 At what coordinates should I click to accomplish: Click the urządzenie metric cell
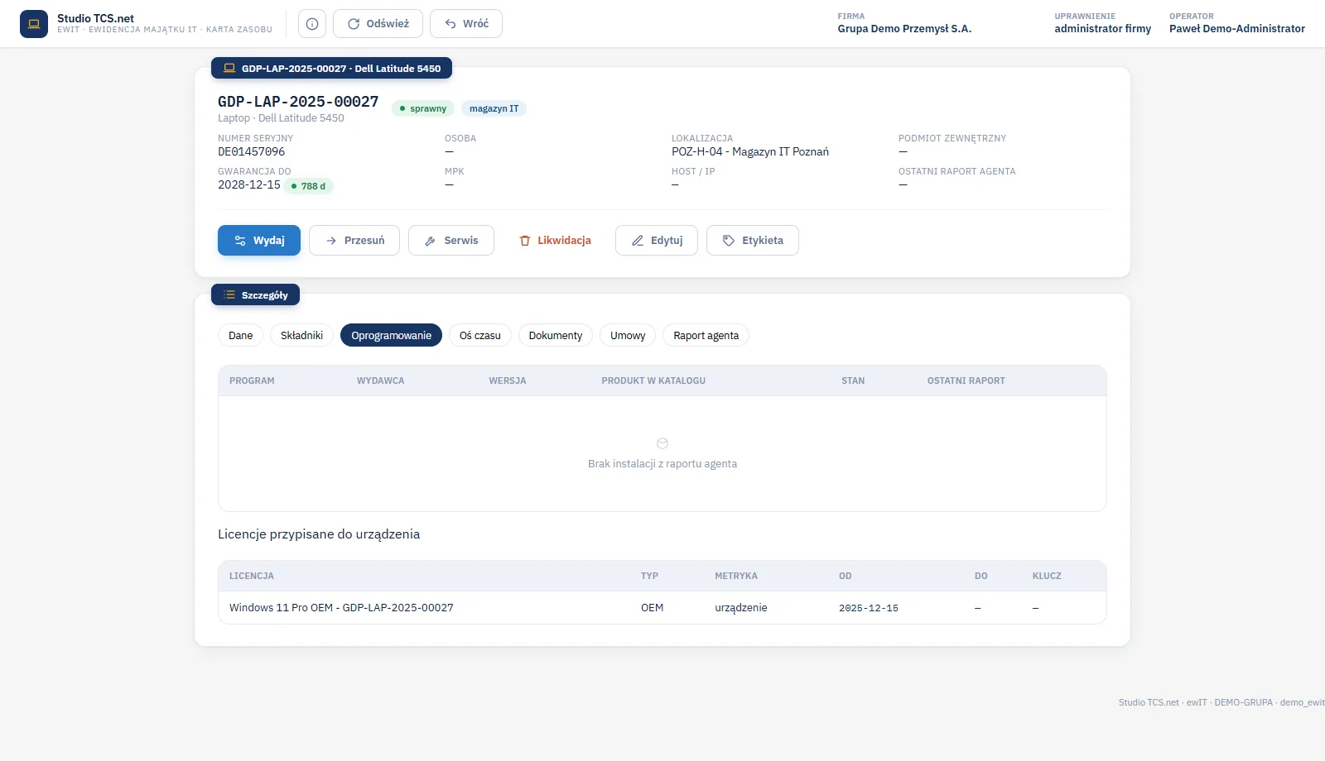[741, 607]
